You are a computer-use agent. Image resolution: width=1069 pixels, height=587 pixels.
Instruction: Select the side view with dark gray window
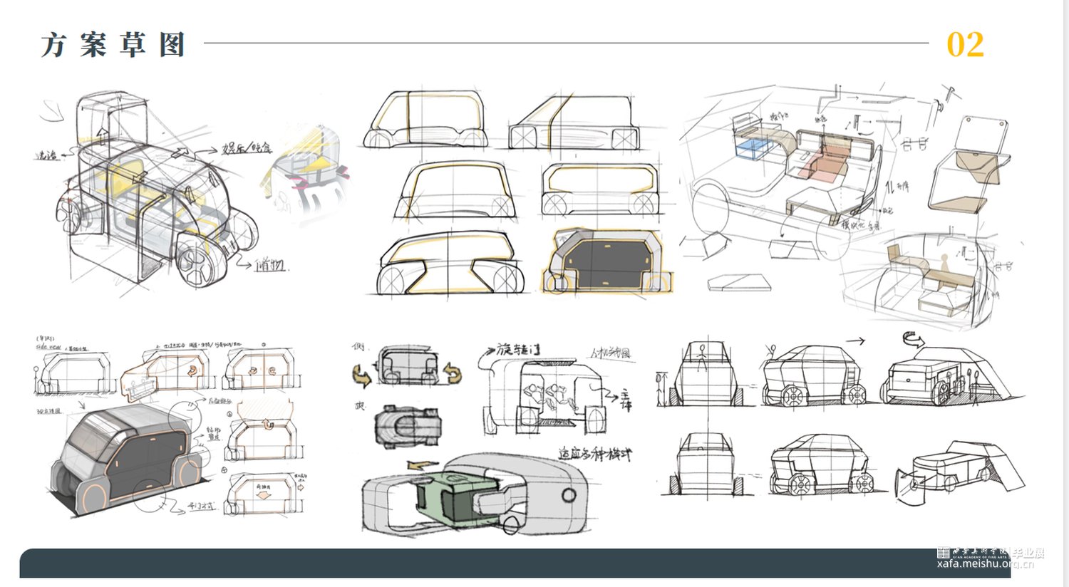(607, 261)
